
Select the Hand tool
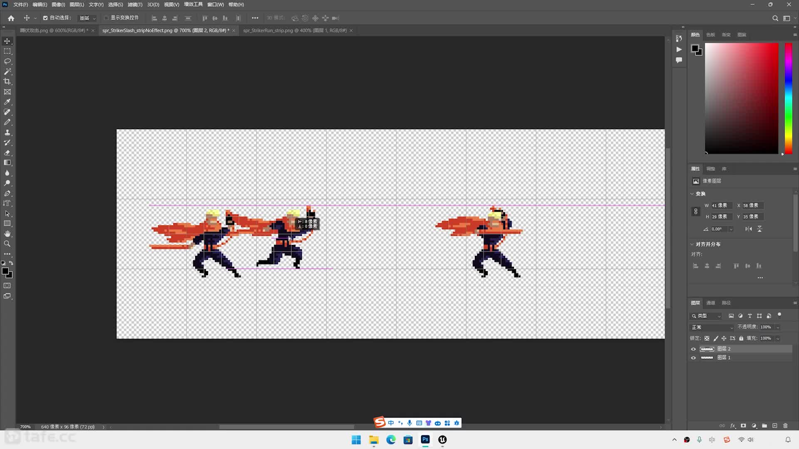[x=7, y=234]
